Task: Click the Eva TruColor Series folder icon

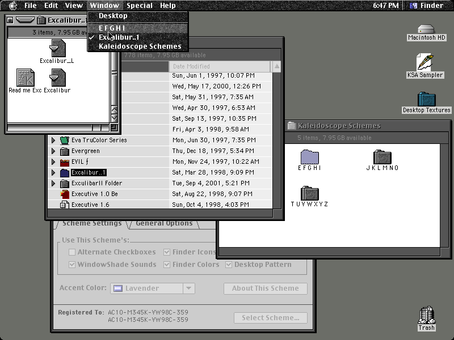Action: tap(64, 141)
